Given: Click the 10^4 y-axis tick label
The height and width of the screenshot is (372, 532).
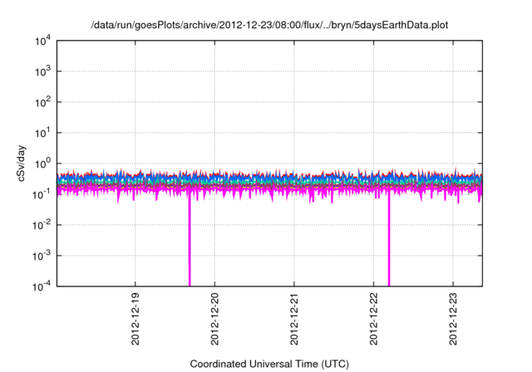Looking at the screenshot, I should [x=42, y=42].
